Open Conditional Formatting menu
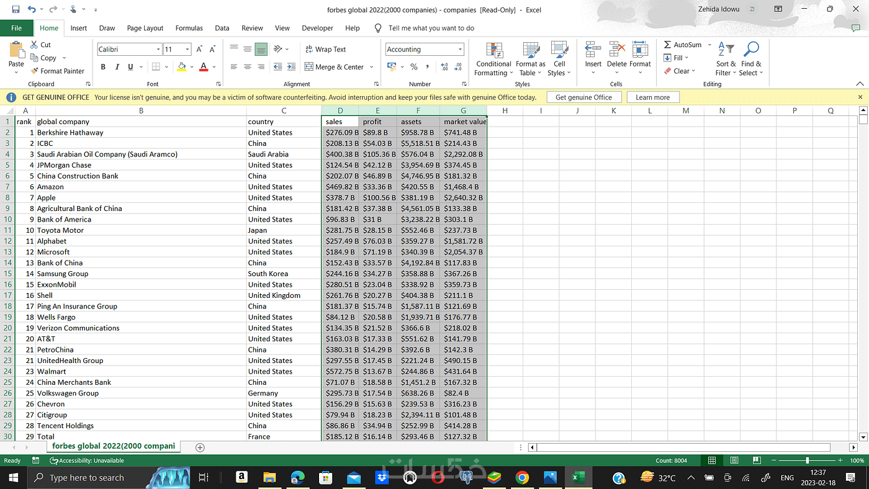 (x=493, y=60)
